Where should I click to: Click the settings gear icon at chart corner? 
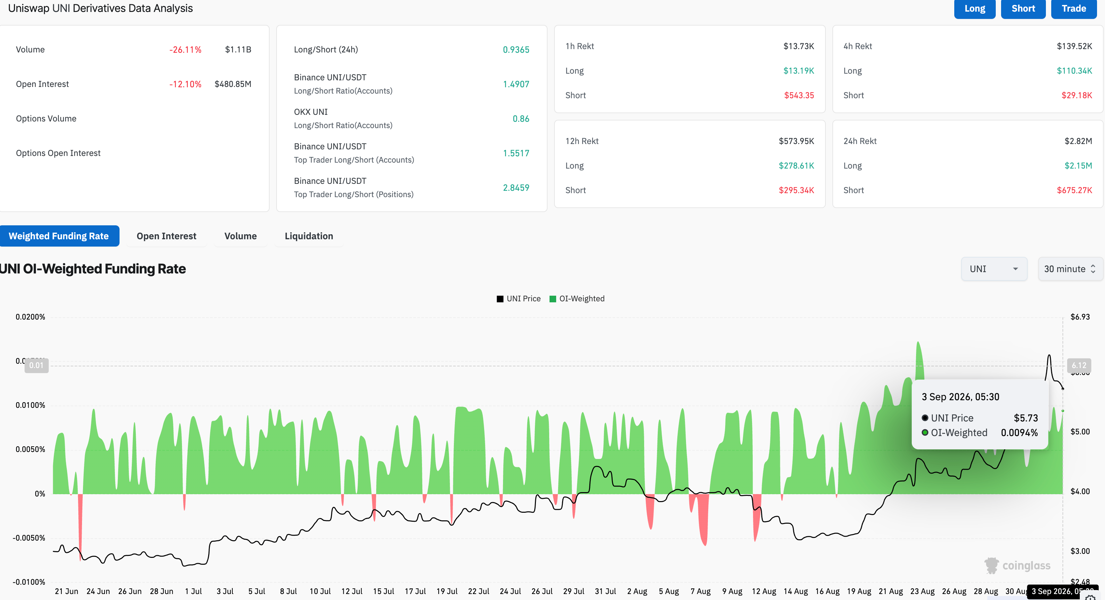(1090, 597)
